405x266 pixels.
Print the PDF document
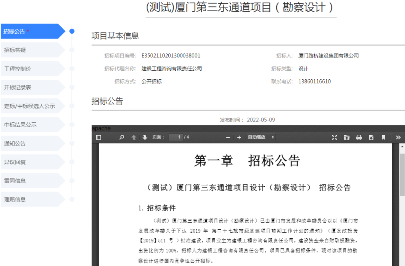click(359, 137)
